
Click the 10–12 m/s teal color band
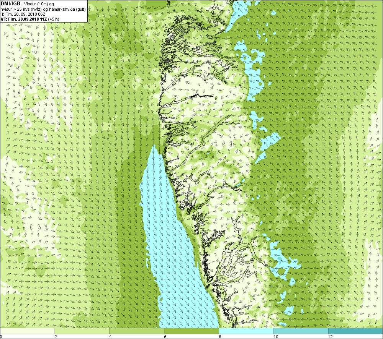coord(301,331)
